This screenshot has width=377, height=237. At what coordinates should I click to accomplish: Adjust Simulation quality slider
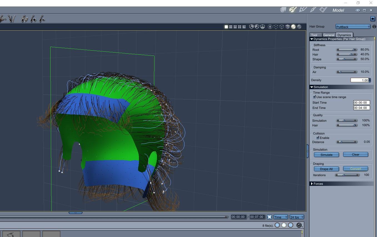[347, 120]
